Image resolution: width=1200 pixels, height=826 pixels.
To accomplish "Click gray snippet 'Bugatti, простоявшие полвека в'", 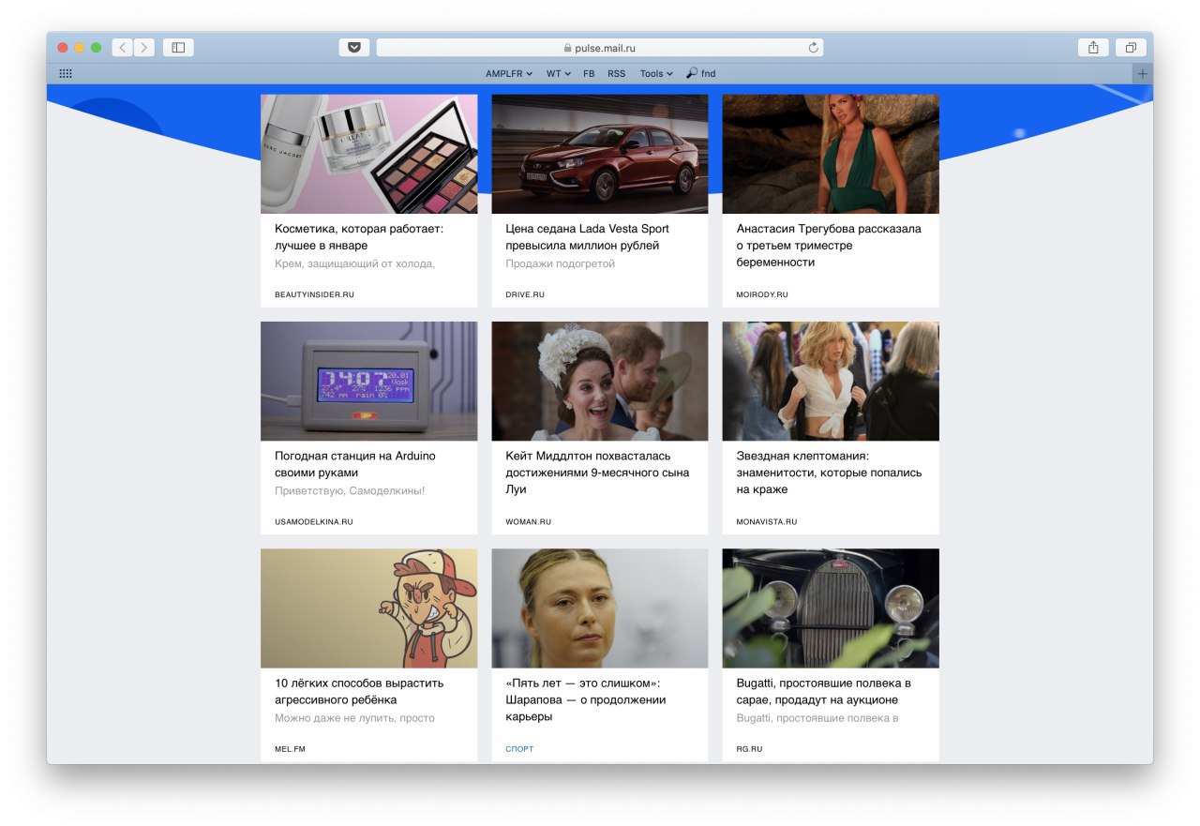I will pos(817,718).
